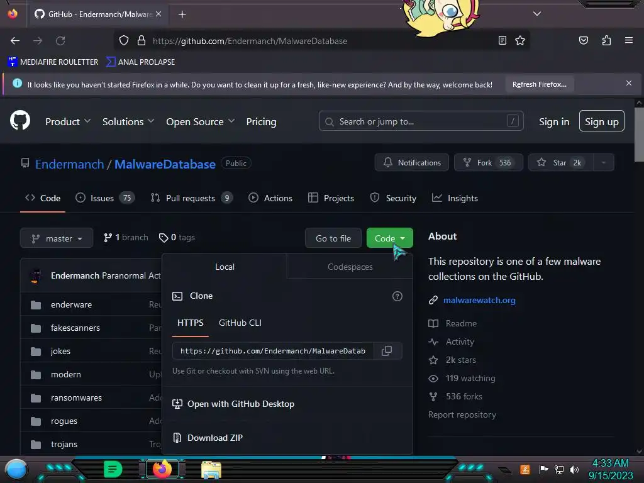Viewport: 644px width, 483px height.
Task: Click the Fork button
Action: click(x=488, y=163)
